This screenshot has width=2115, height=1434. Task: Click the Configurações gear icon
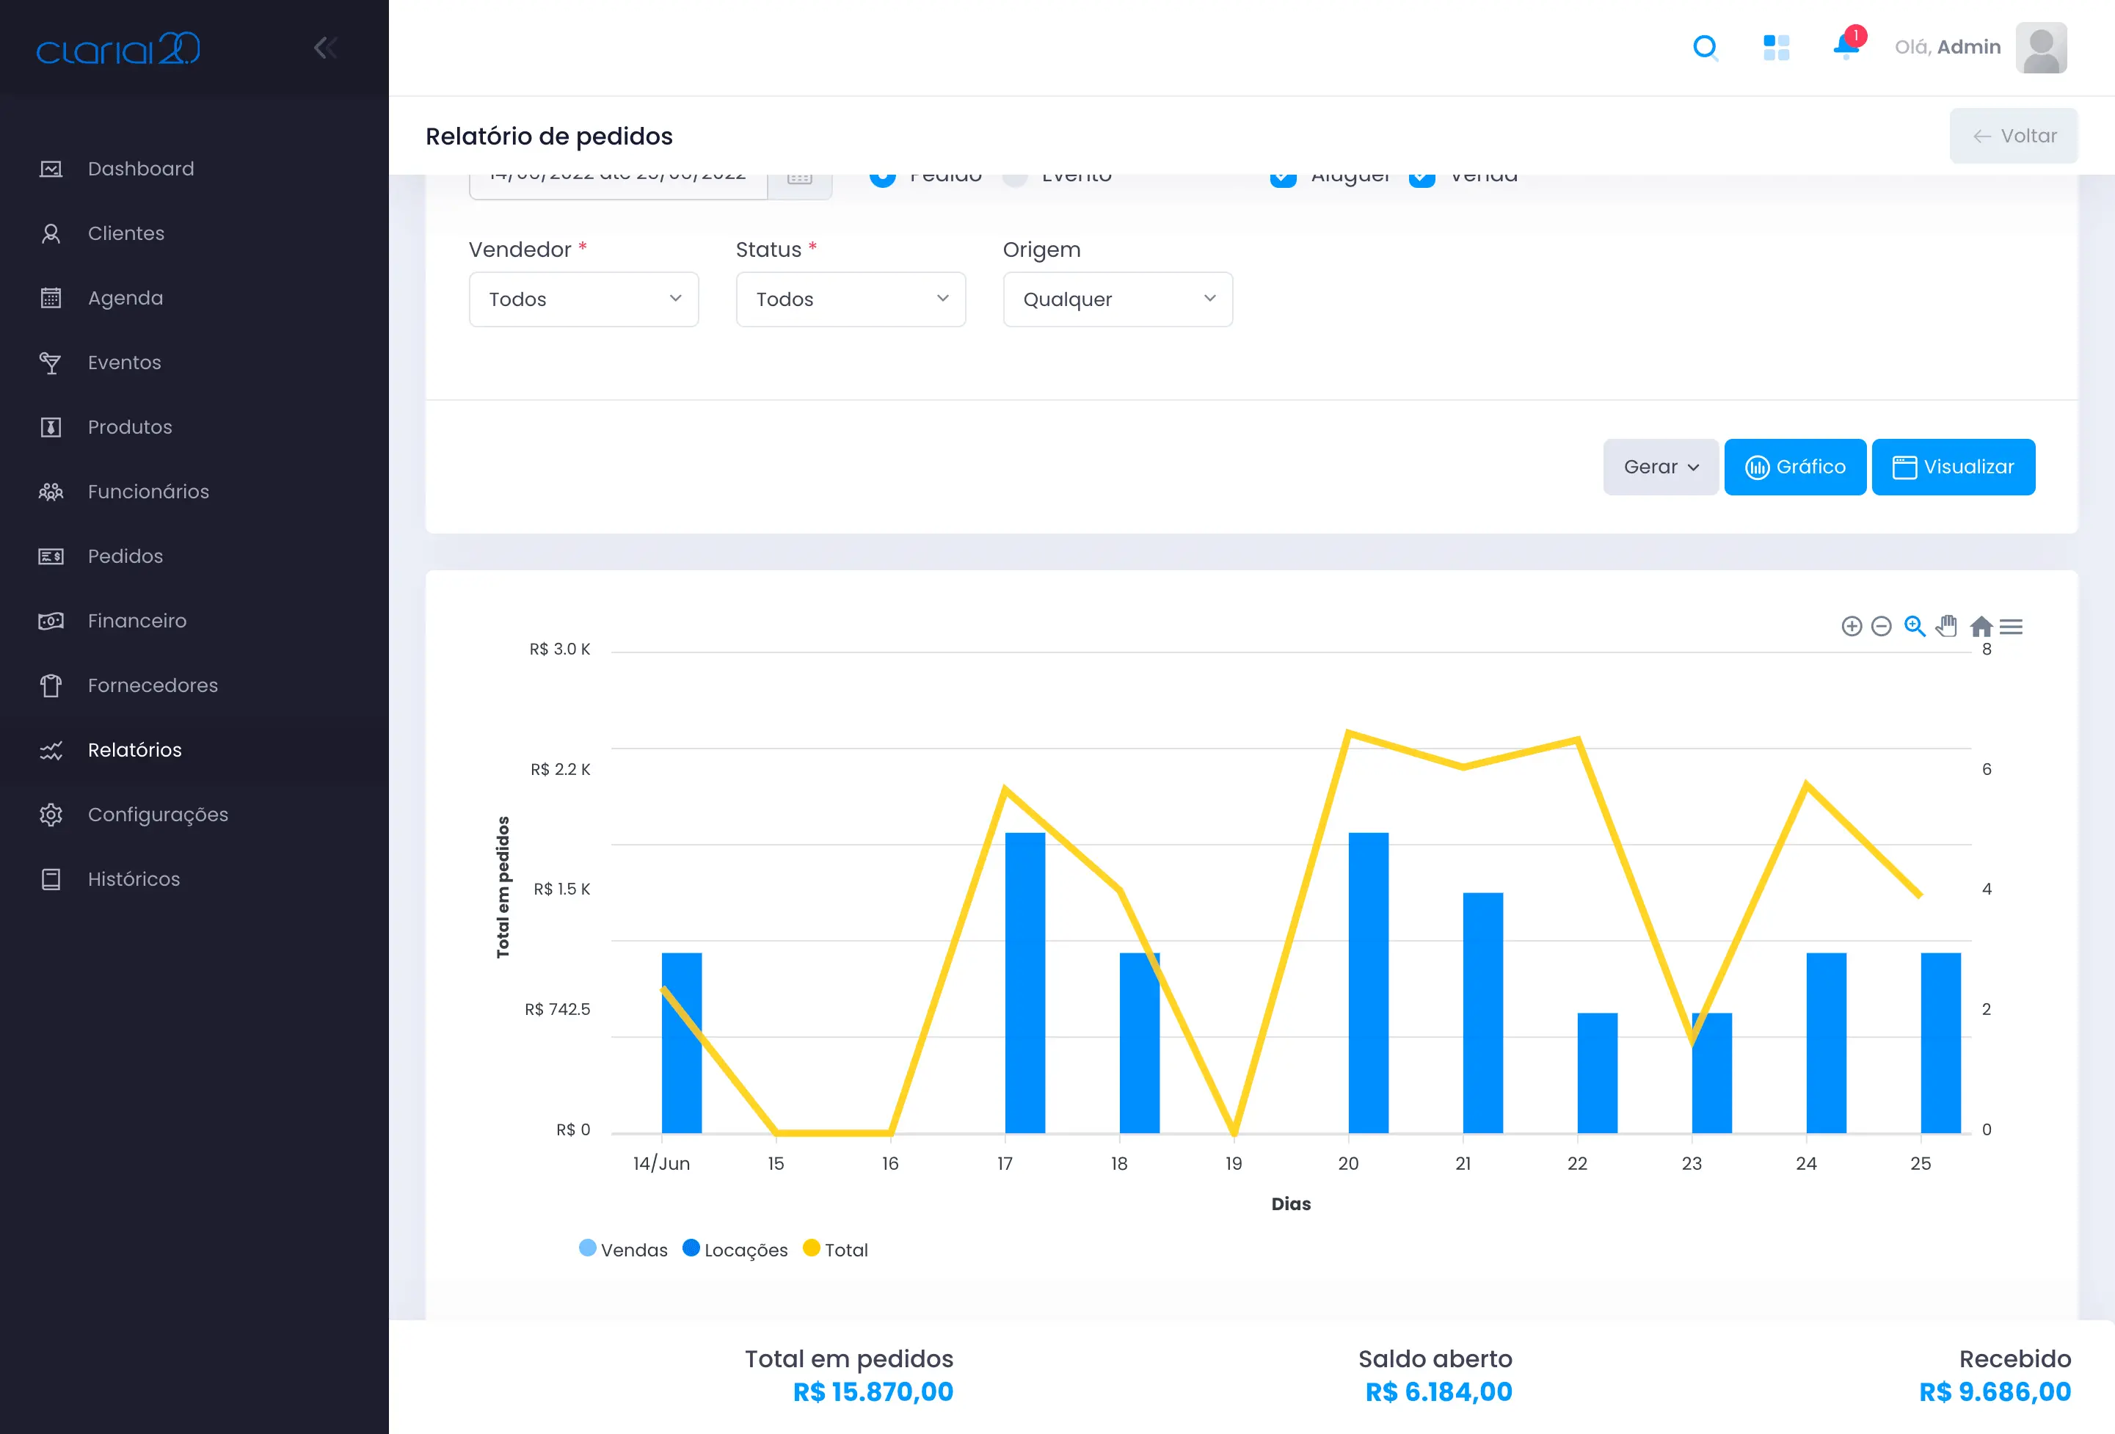click(x=51, y=815)
